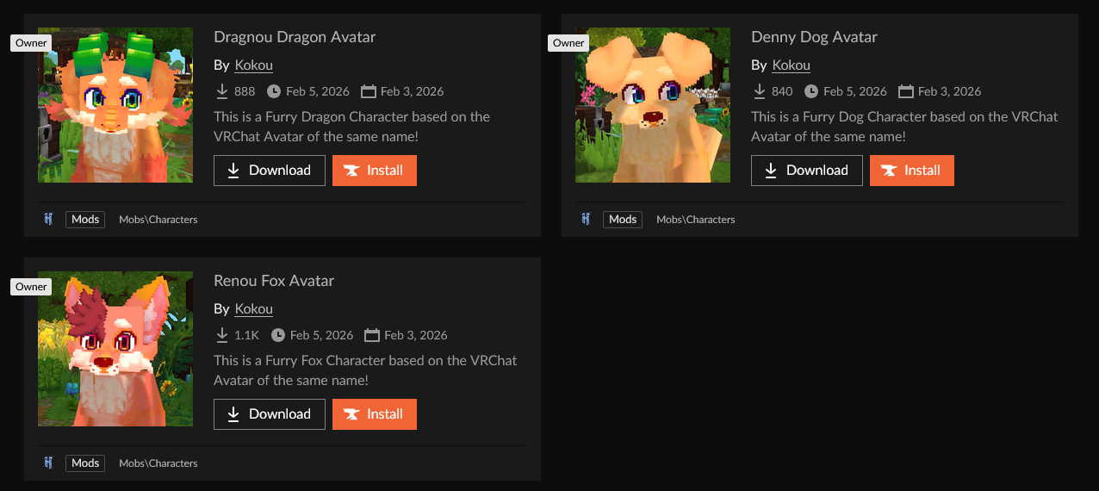Click the download count icon next to 840
The height and width of the screenshot is (491, 1099).
759,91
